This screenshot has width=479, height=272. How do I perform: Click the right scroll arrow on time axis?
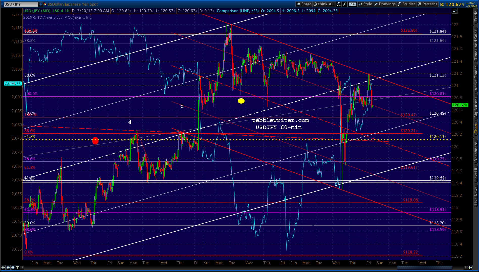(466, 267)
